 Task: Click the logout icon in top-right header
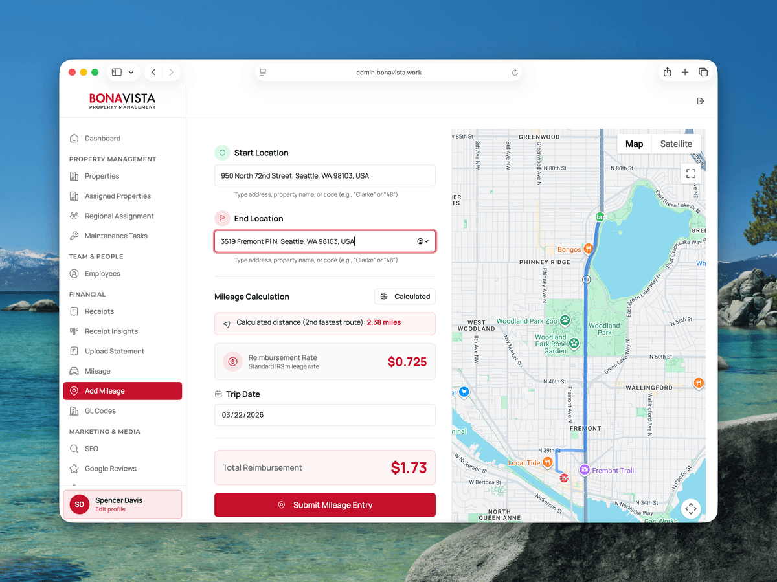point(700,101)
